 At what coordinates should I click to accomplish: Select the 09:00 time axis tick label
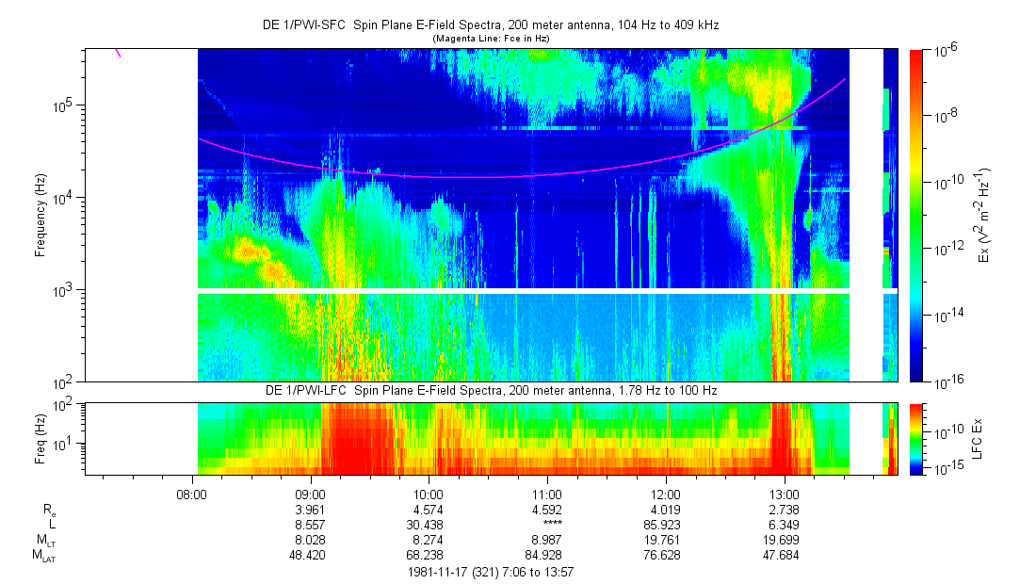coord(310,493)
